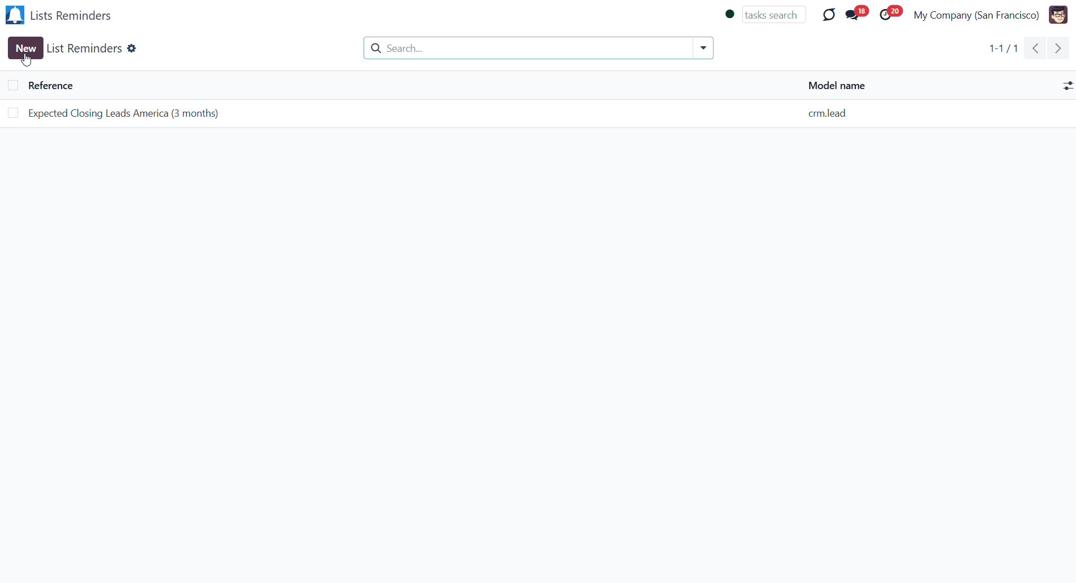Screen dimensions: 1076x583
Task: Sort the list by the Reference column
Action: (x=50, y=86)
